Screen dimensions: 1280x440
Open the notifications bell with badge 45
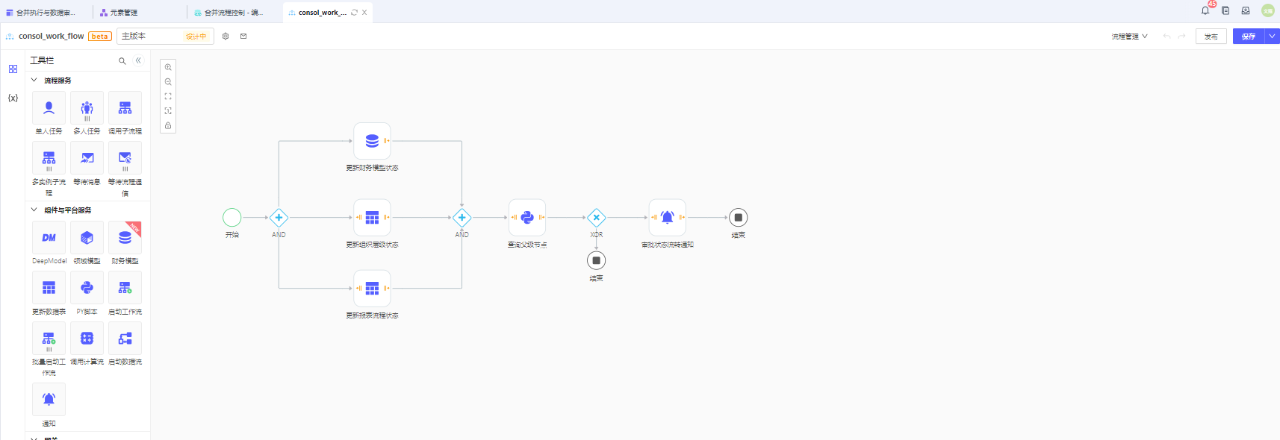1205,10
